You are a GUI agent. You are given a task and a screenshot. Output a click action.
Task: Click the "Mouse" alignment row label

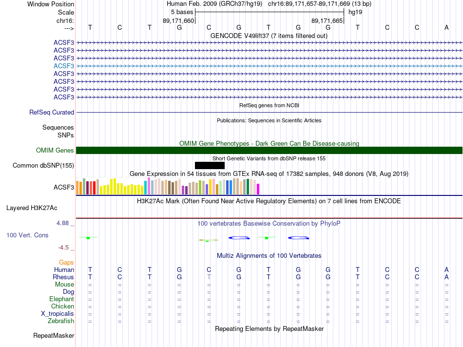64,285
